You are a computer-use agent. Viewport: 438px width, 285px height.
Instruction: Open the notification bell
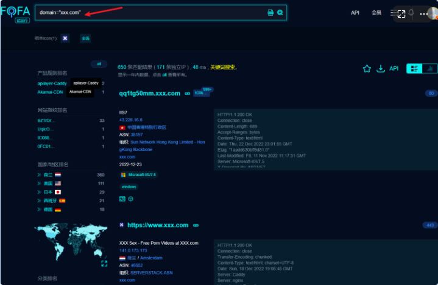pos(411,13)
